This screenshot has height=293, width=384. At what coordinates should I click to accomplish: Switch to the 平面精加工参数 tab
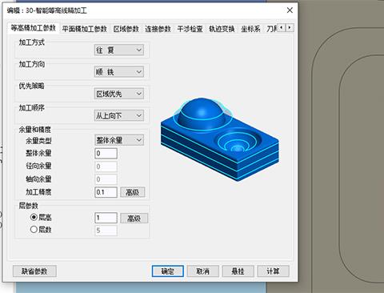point(84,29)
